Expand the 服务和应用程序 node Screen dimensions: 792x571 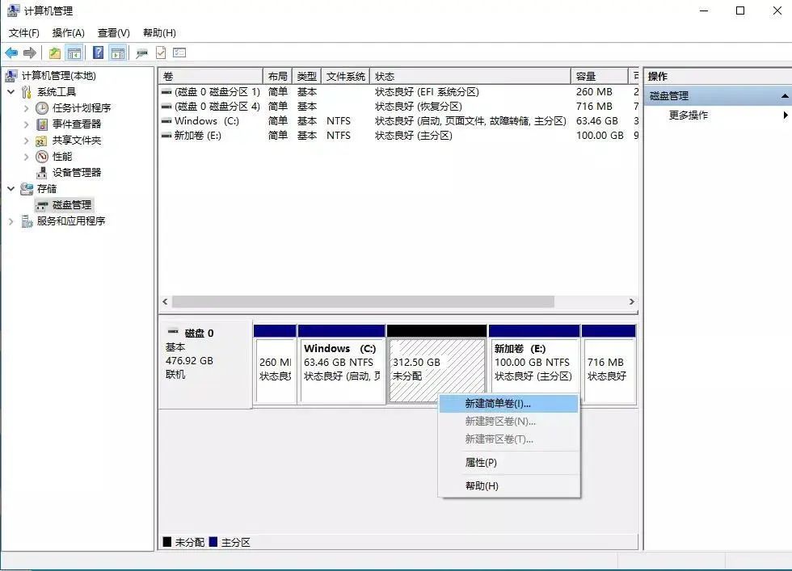[x=11, y=221]
